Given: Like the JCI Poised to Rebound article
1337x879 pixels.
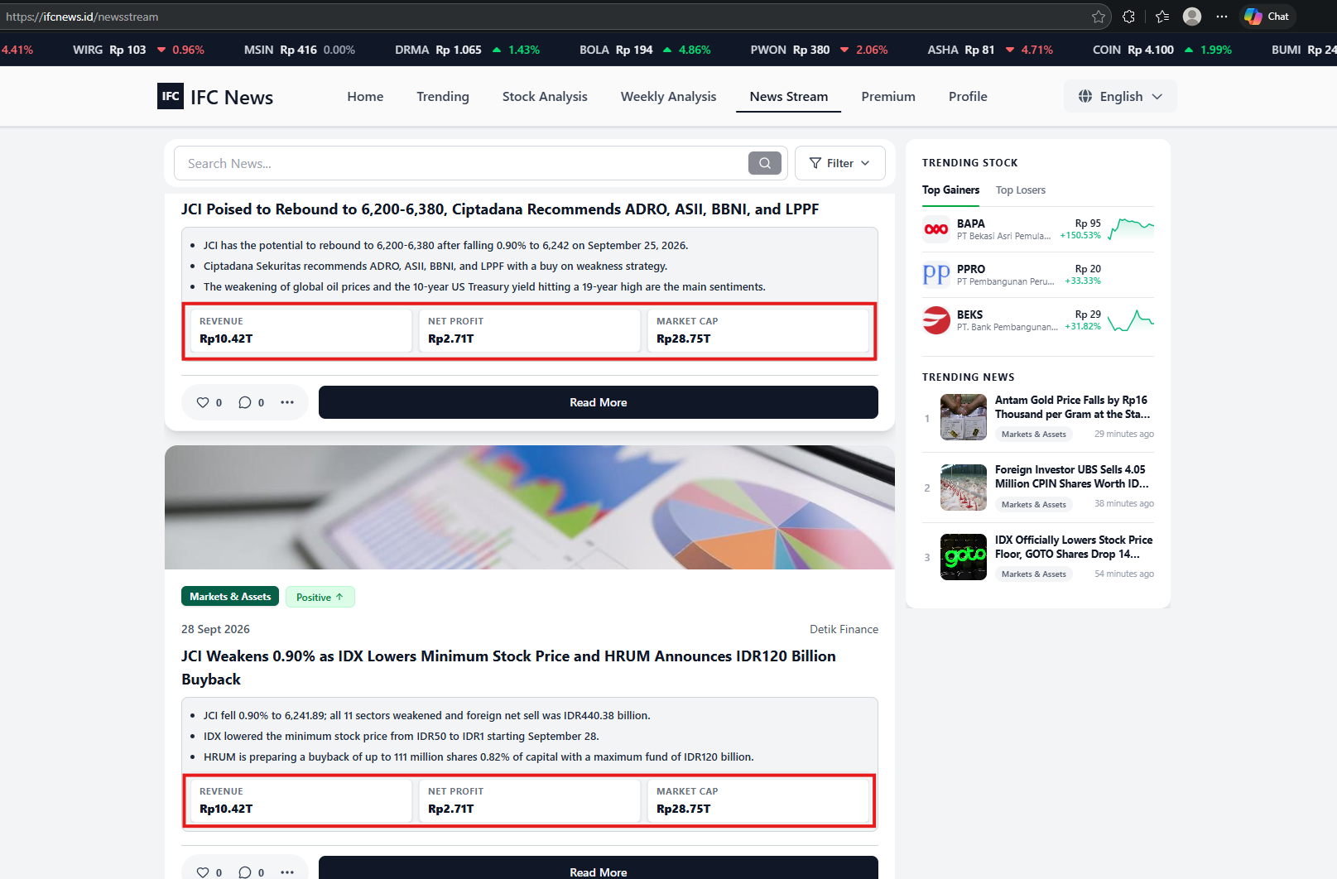Looking at the screenshot, I should [203, 402].
